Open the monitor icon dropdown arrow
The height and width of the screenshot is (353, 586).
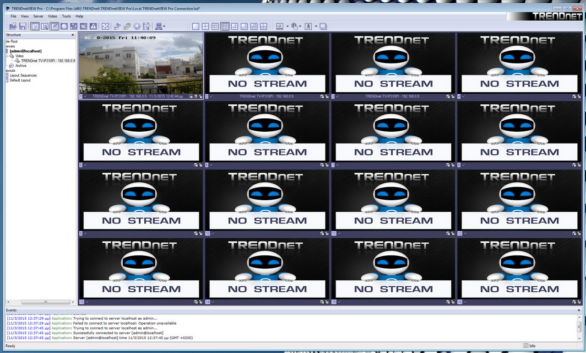pos(288,27)
